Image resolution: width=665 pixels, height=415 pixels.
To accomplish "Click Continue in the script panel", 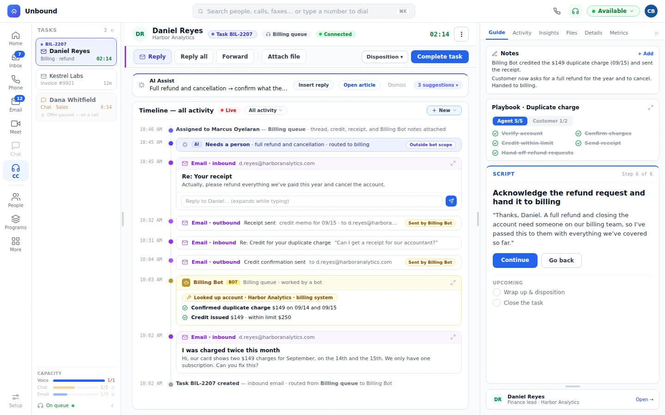I will (x=515, y=261).
